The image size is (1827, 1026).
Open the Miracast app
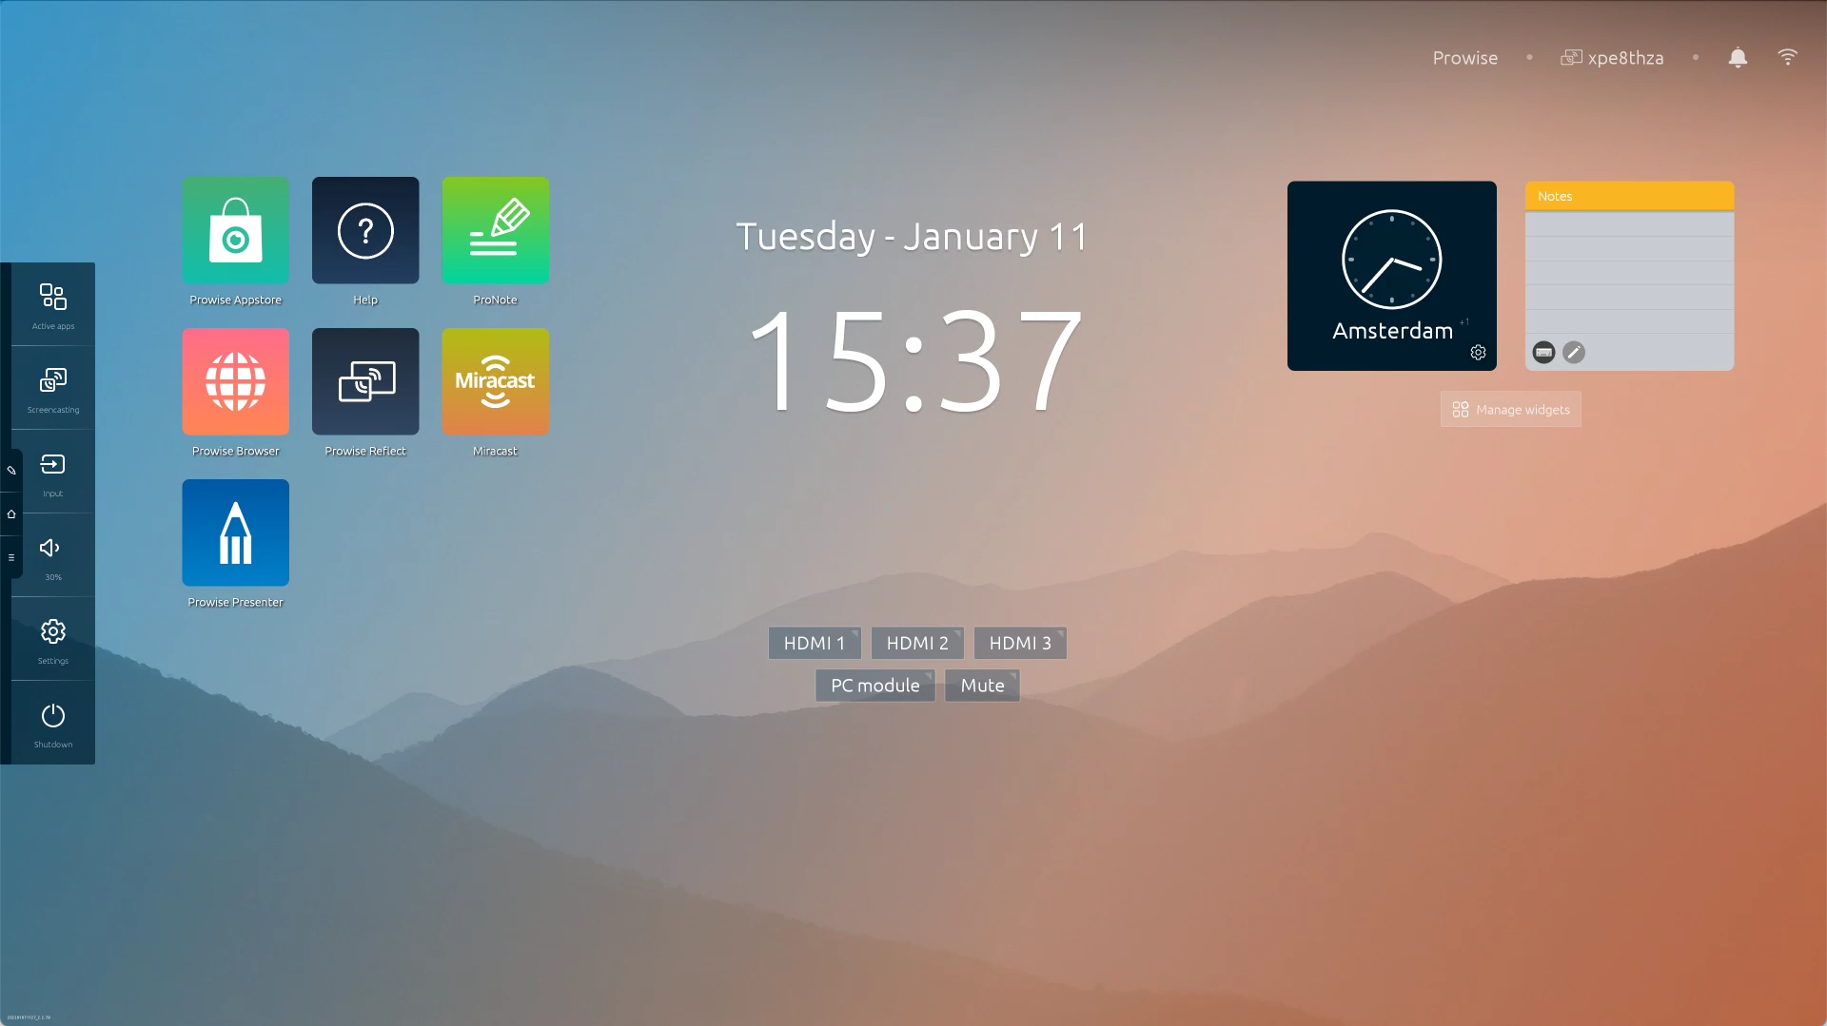(496, 381)
